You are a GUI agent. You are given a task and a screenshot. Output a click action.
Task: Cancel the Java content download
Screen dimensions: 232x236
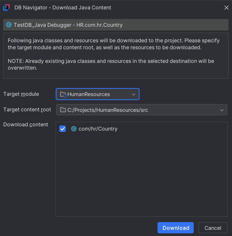click(x=213, y=228)
